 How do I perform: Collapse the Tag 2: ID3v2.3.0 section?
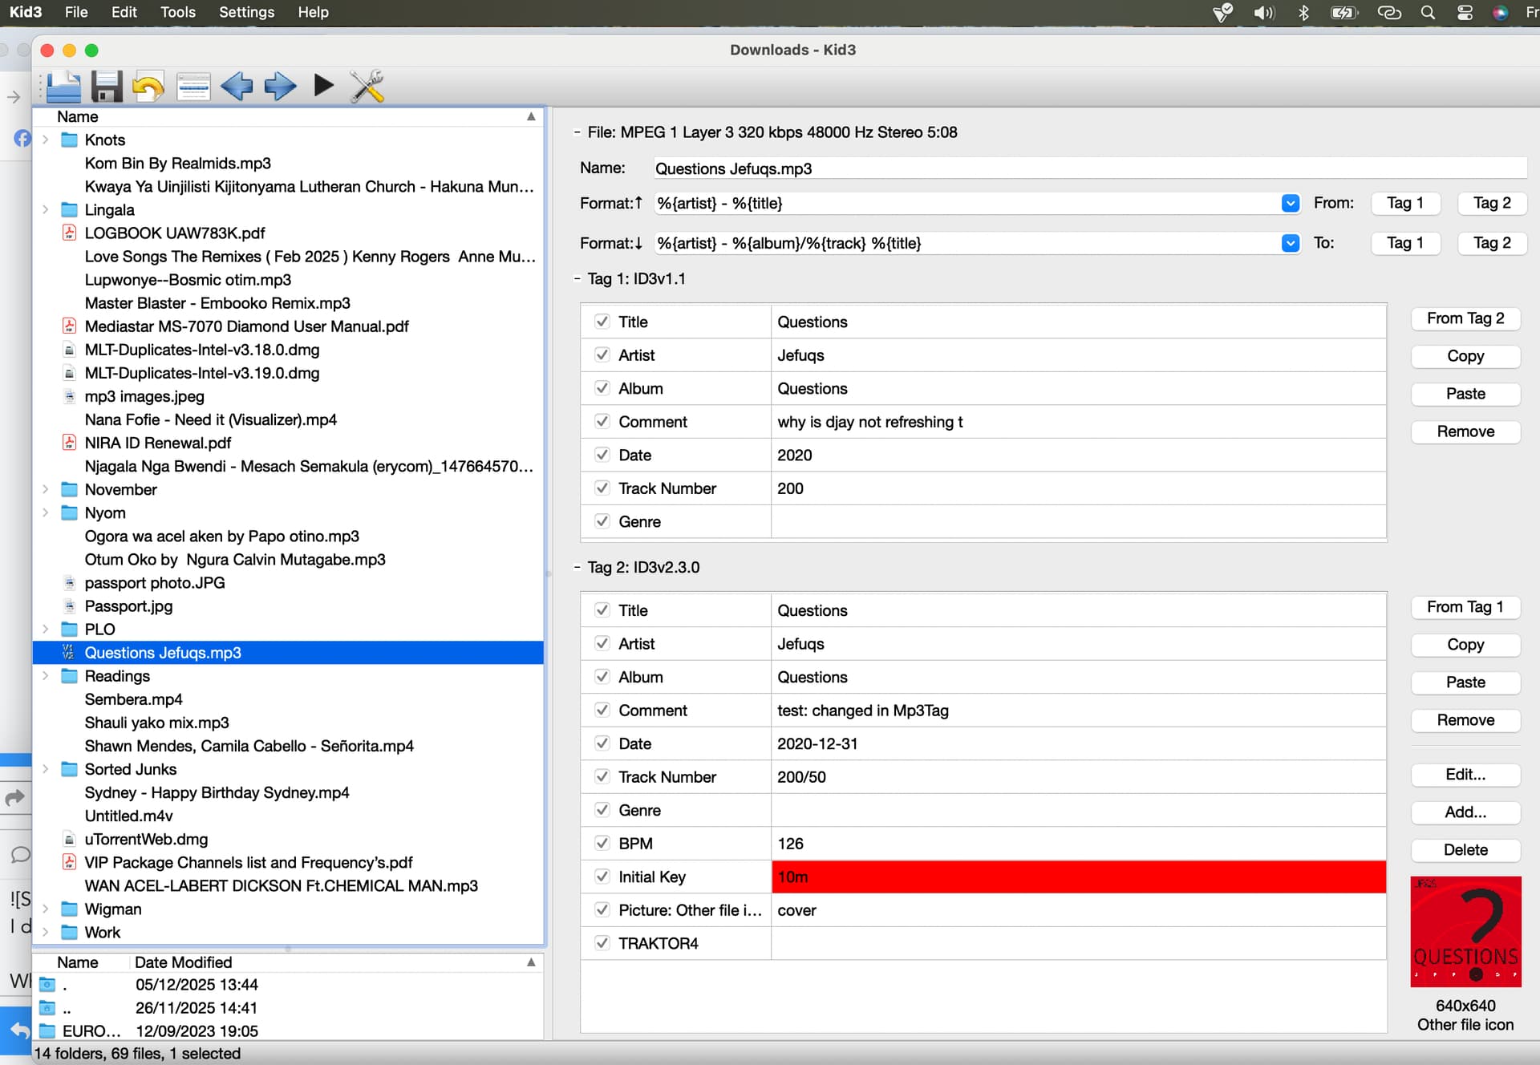(x=577, y=567)
